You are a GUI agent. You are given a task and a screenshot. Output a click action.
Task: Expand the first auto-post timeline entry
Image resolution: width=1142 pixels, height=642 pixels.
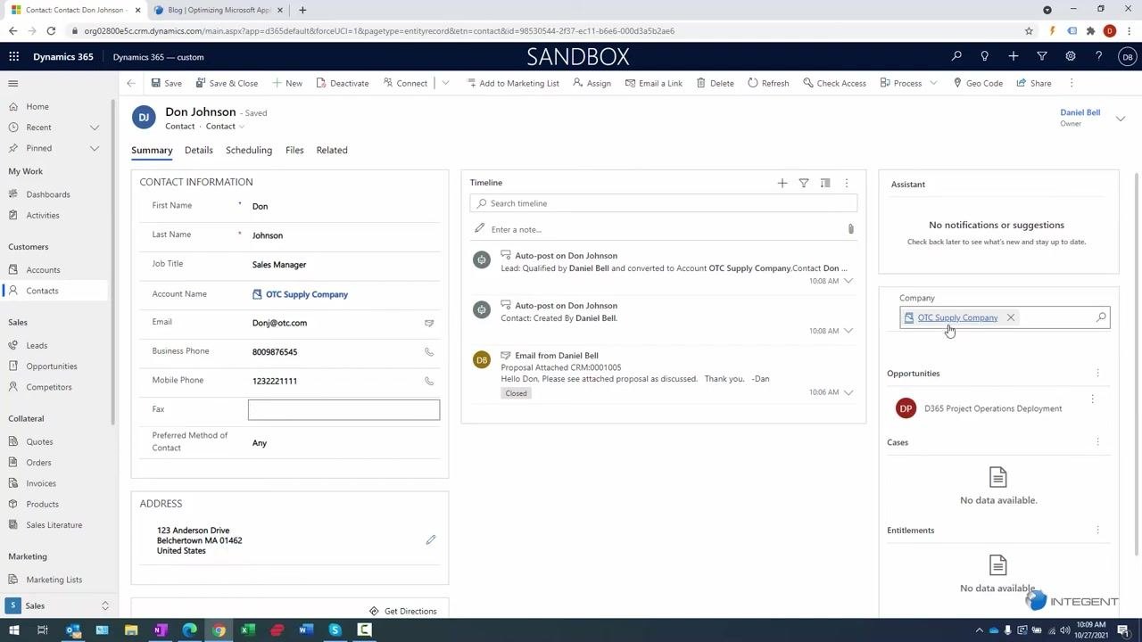click(x=848, y=281)
